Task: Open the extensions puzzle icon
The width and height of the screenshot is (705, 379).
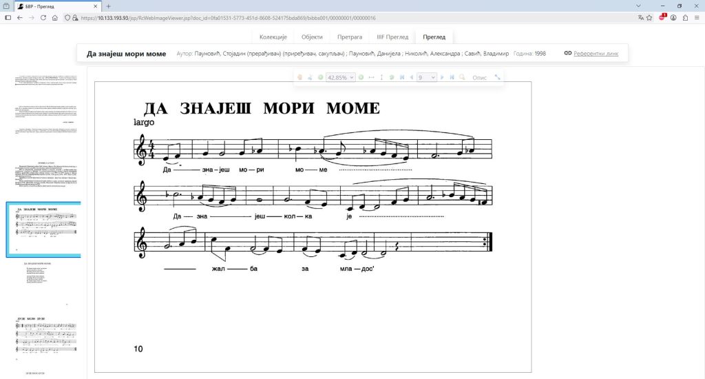Action: pos(685,18)
